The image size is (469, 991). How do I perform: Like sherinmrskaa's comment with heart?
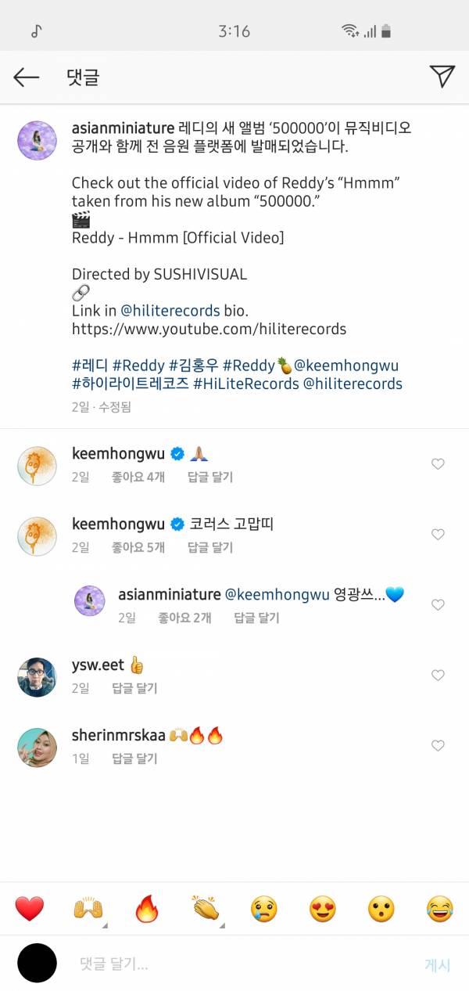438,746
